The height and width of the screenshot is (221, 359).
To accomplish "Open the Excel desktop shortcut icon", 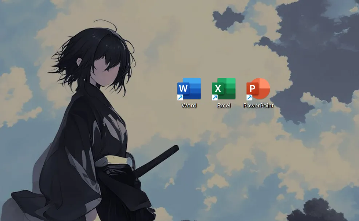I will coord(224,89).
